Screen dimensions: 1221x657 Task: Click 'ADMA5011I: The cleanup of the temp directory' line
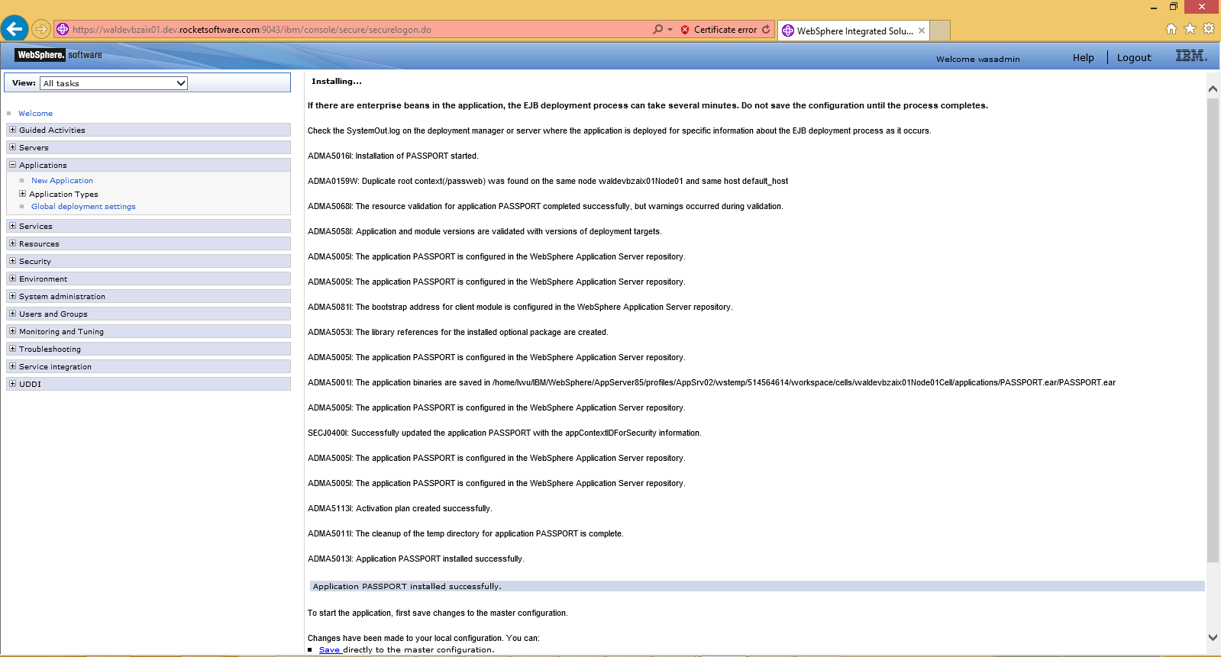(x=465, y=533)
